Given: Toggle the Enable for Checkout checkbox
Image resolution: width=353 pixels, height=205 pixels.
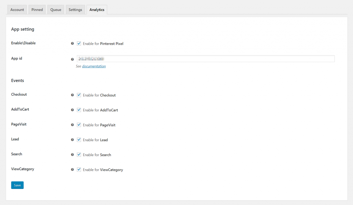Looking at the screenshot, I should point(79,95).
